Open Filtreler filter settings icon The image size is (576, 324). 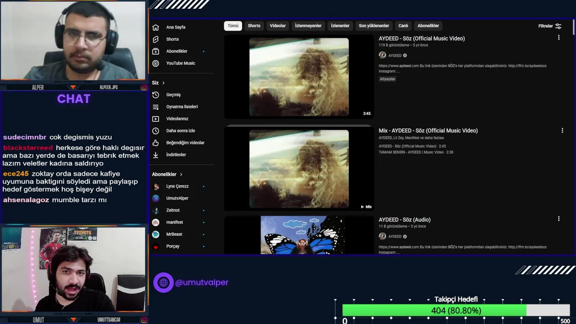point(558,26)
